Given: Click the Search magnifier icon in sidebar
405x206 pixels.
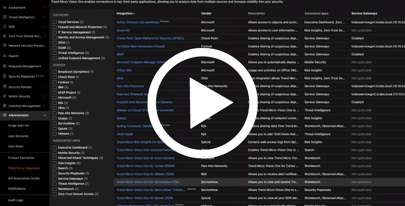Looking at the screenshot, I should pos(5,56).
